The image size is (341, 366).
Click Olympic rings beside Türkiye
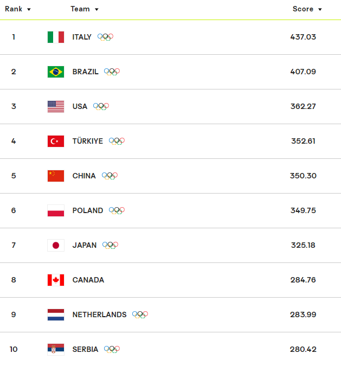[117, 141]
